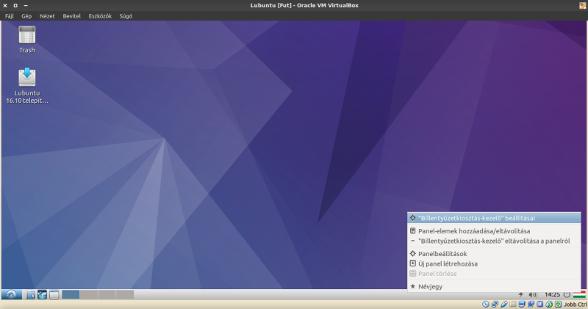This screenshot has width=588, height=309.
Task: Open the Súgó menu
Action: pyautogui.click(x=126, y=16)
